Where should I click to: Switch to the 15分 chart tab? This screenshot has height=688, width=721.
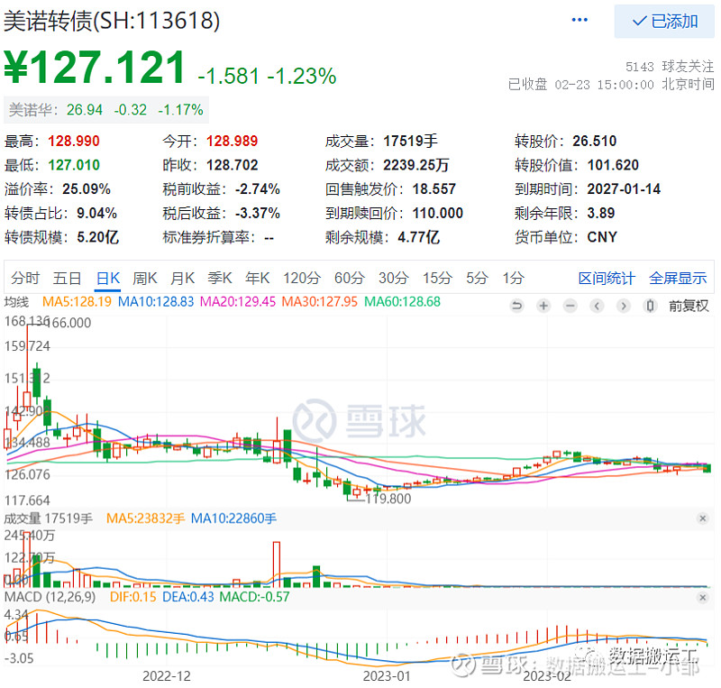click(437, 278)
